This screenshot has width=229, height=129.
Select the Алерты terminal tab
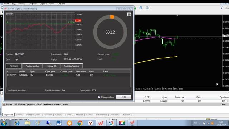tap(59, 115)
